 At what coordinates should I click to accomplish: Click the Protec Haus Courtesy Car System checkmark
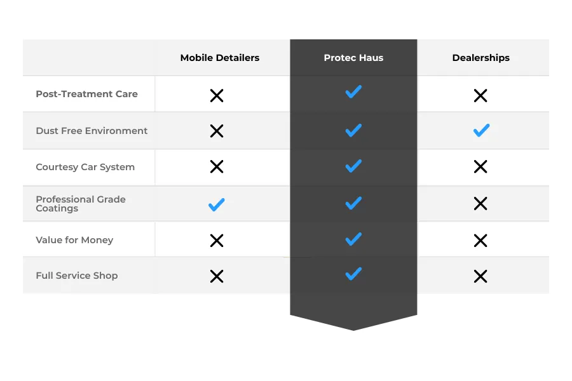(353, 166)
